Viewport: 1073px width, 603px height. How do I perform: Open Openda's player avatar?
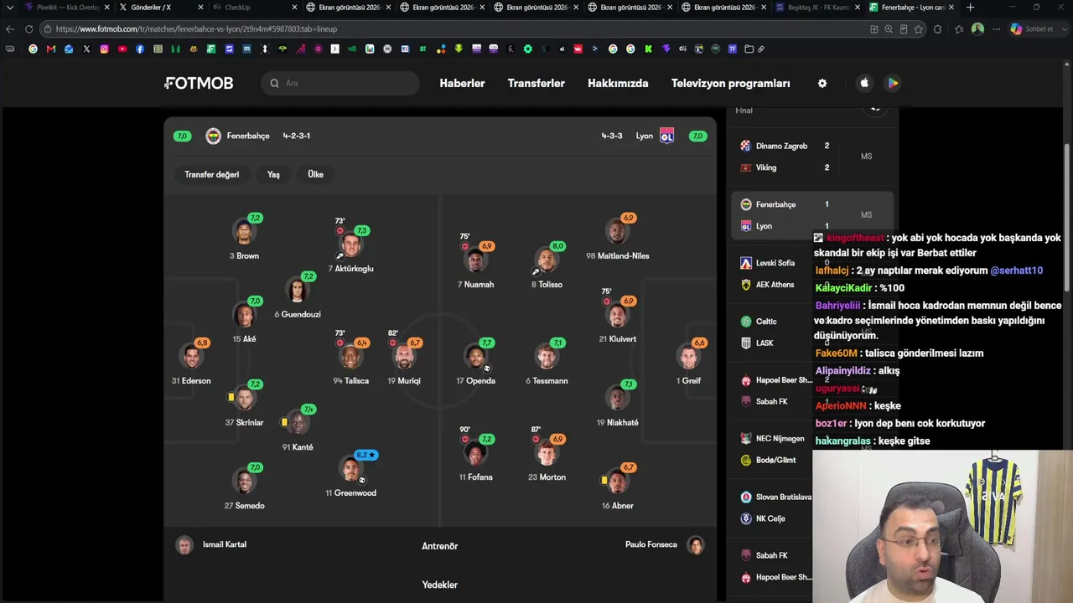pyautogui.click(x=475, y=357)
